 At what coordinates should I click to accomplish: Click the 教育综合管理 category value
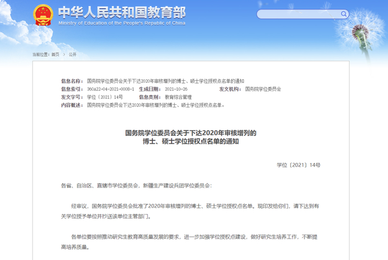[178, 97]
